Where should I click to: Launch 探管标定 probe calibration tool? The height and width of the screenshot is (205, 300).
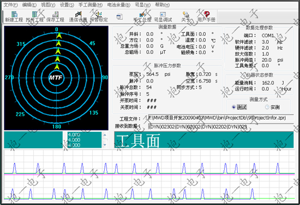click(99, 16)
